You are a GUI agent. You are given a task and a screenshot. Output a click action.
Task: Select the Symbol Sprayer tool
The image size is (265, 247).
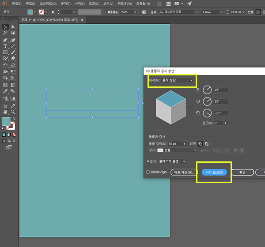(5, 98)
